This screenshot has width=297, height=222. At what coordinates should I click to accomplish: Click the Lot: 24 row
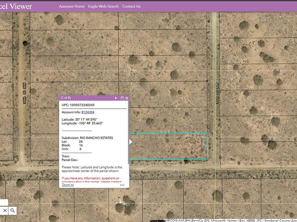click(x=72, y=142)
